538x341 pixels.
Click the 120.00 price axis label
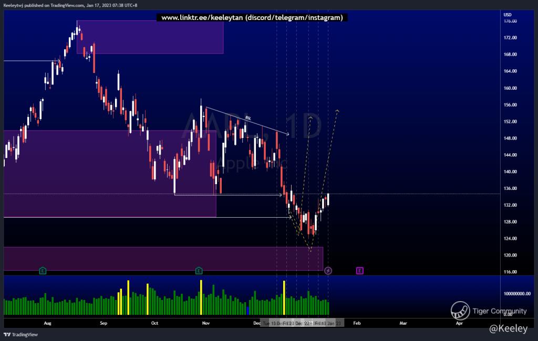click(x=510, y=255)
